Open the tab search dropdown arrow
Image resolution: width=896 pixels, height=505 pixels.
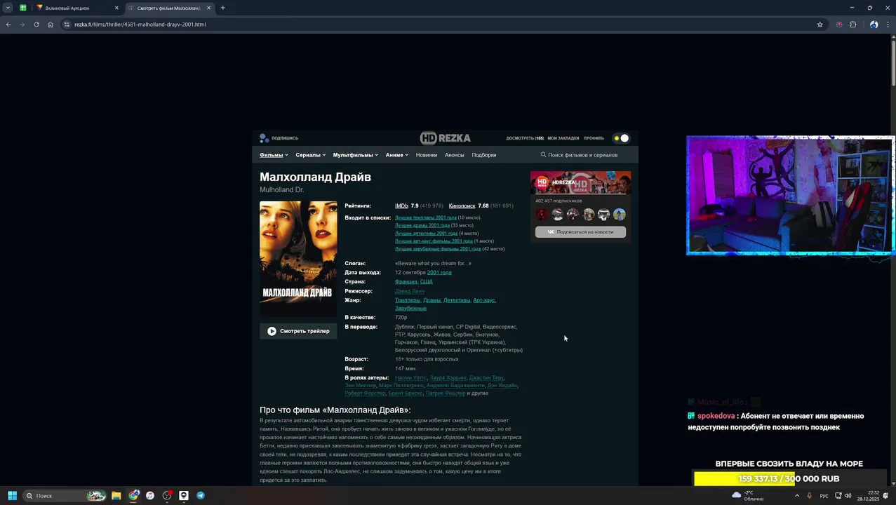point(8,8)
